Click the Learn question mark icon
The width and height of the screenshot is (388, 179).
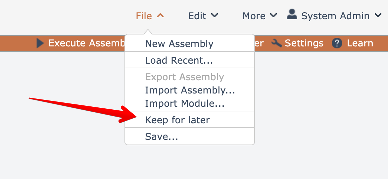pos(337,43)
